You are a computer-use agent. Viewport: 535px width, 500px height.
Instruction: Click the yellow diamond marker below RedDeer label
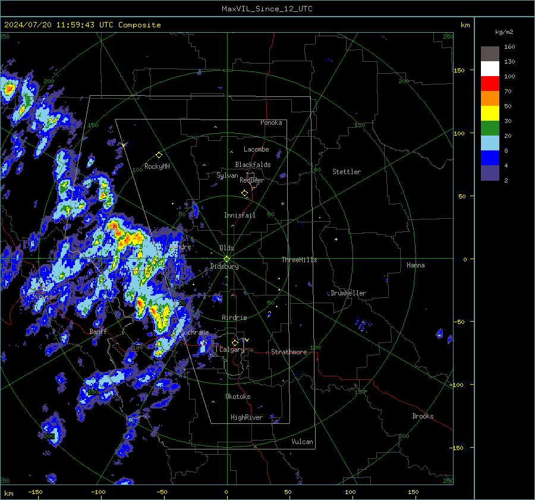coord(244,193)
